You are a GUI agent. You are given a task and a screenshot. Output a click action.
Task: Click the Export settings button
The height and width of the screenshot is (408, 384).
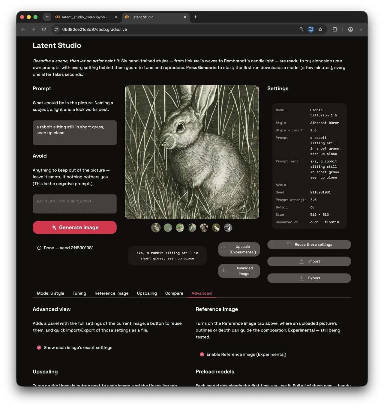coord(309,278)
